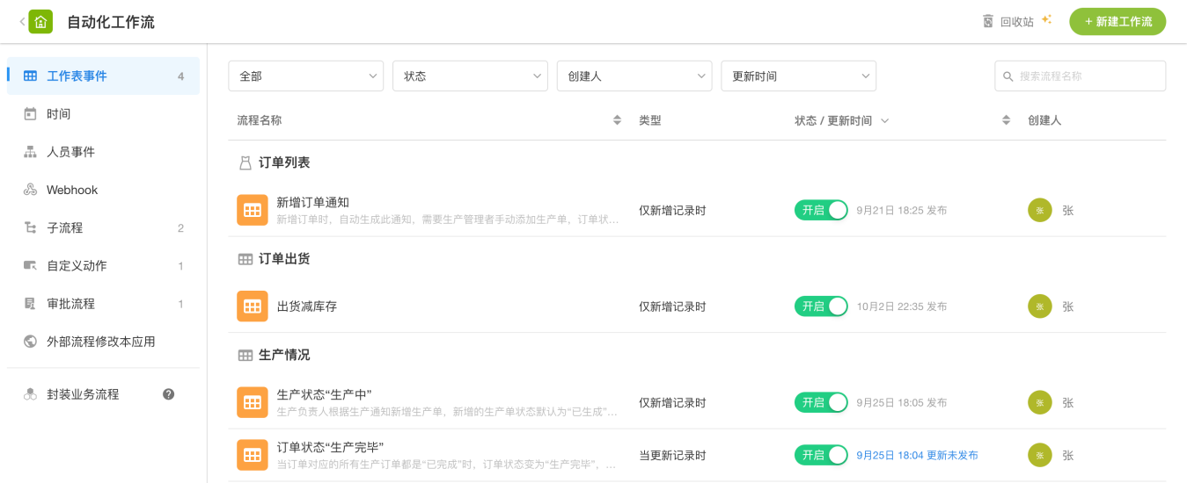Open the 全部 filter dropdown
The height and width of the screenshot is (483, 1187).
(305, 76)
